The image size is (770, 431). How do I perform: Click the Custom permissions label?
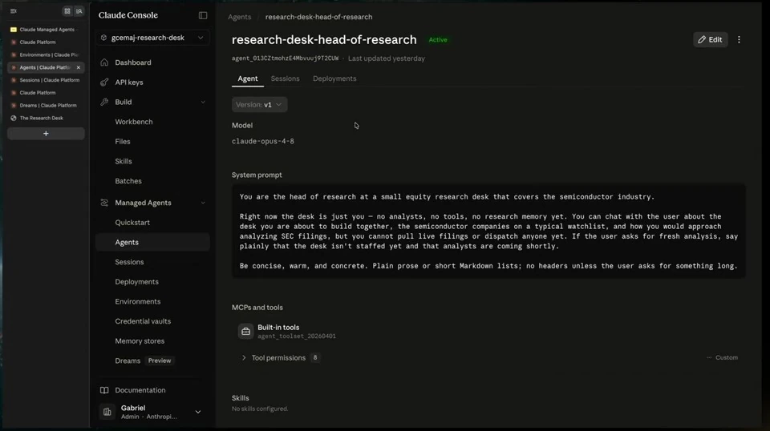727,358
